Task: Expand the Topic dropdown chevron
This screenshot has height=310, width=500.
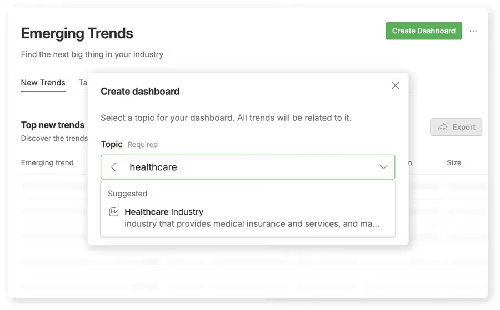Action: pyautogui.click(x=383, y=167)
